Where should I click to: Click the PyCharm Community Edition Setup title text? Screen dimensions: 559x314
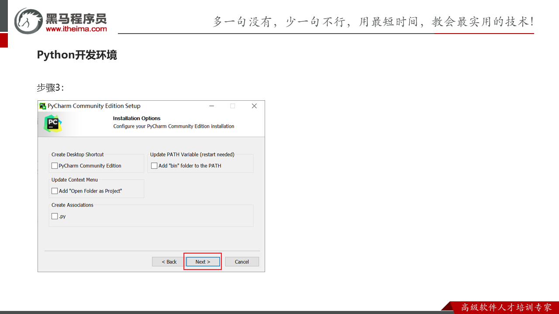click(x=94, y=106)
